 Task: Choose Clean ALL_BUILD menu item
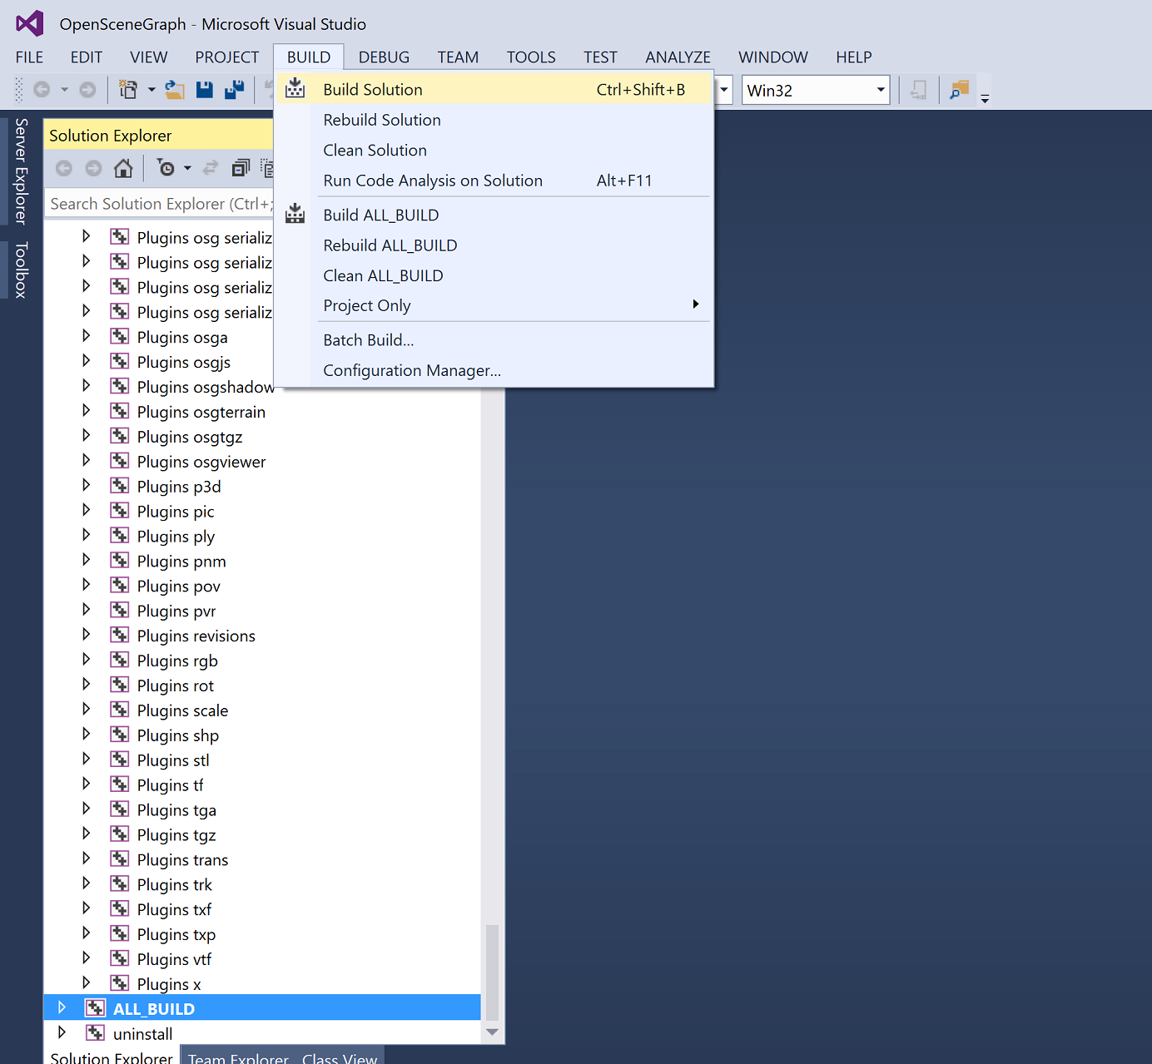pos(494,275)
